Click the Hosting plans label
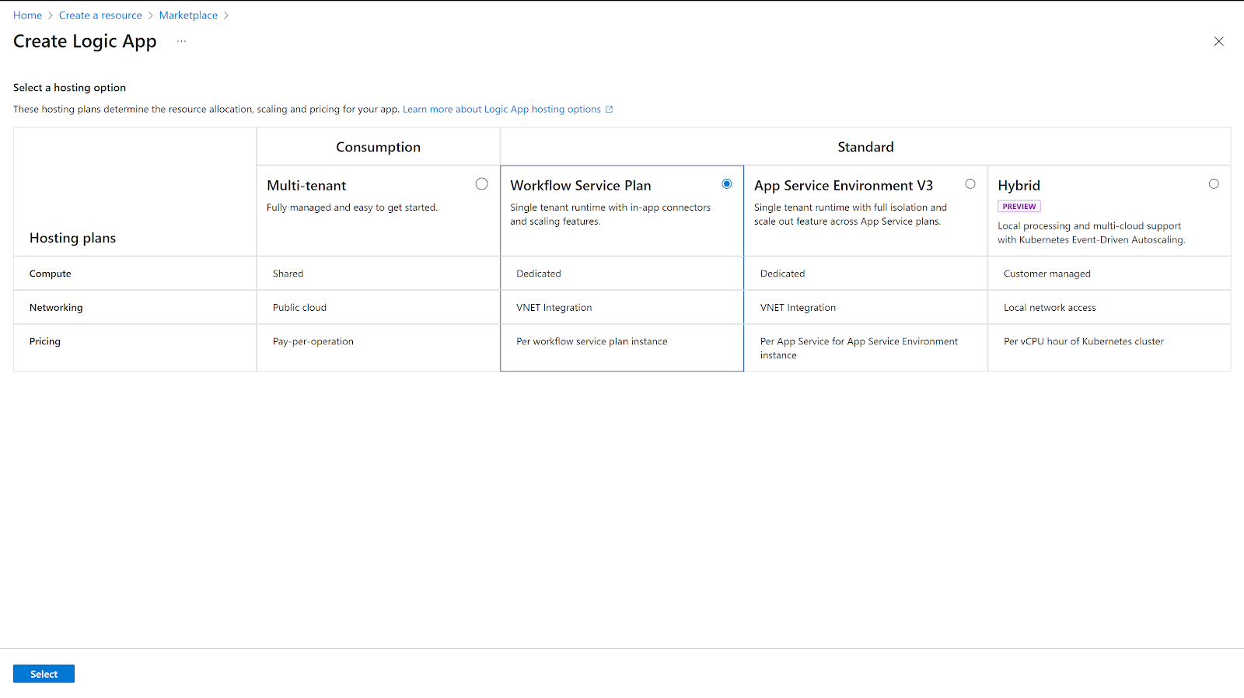Viewport: 1244px width, 698px height. pos(72,238)
